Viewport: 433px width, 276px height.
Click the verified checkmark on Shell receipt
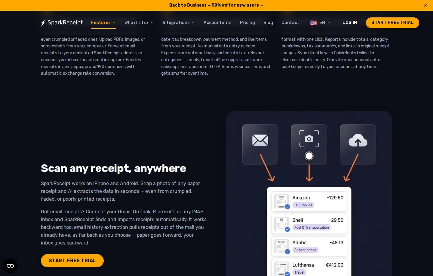287,229
